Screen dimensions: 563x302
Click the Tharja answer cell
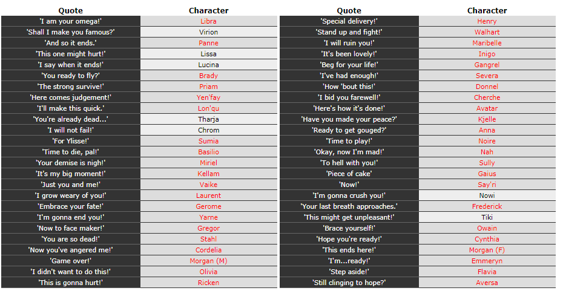pyautogui.click(x=209, y=119)
